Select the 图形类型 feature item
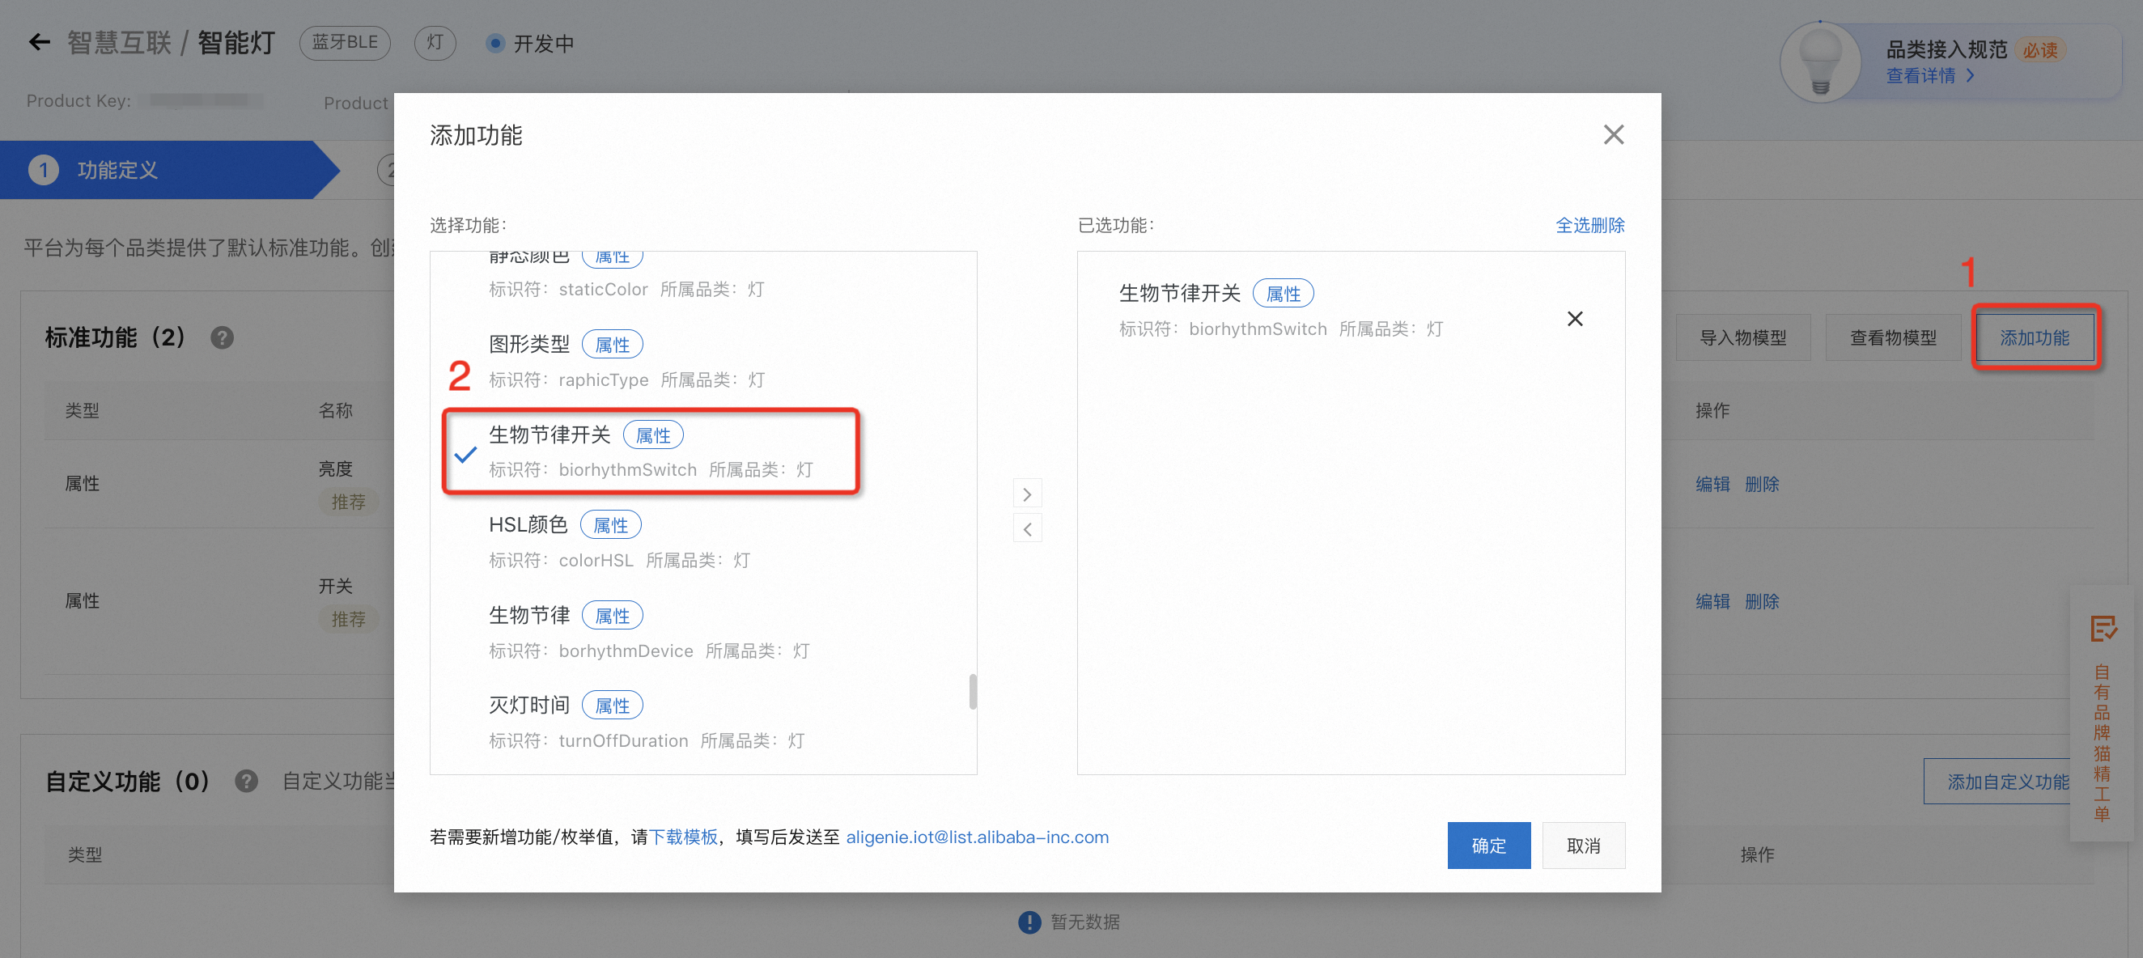The image size is (2143, 958). pyautogui.click(x=704, y=361)
